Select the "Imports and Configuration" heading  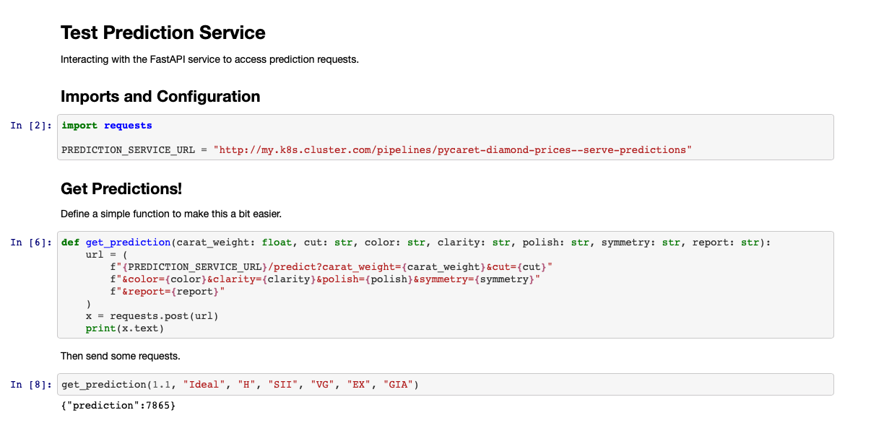[160, 97]
